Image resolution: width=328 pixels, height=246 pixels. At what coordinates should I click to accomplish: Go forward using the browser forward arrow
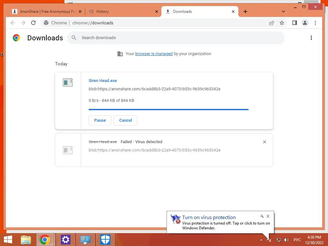pos(23,23)
